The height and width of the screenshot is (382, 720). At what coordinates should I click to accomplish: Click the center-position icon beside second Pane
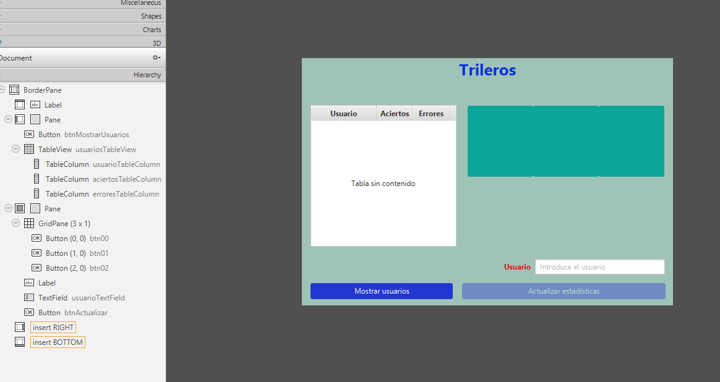pyautogui.click(x=20, y=208)
